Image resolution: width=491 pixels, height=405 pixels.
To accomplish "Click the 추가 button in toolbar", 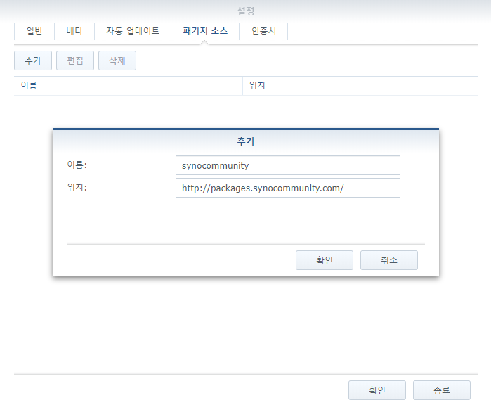I will (x=33, y=60).
